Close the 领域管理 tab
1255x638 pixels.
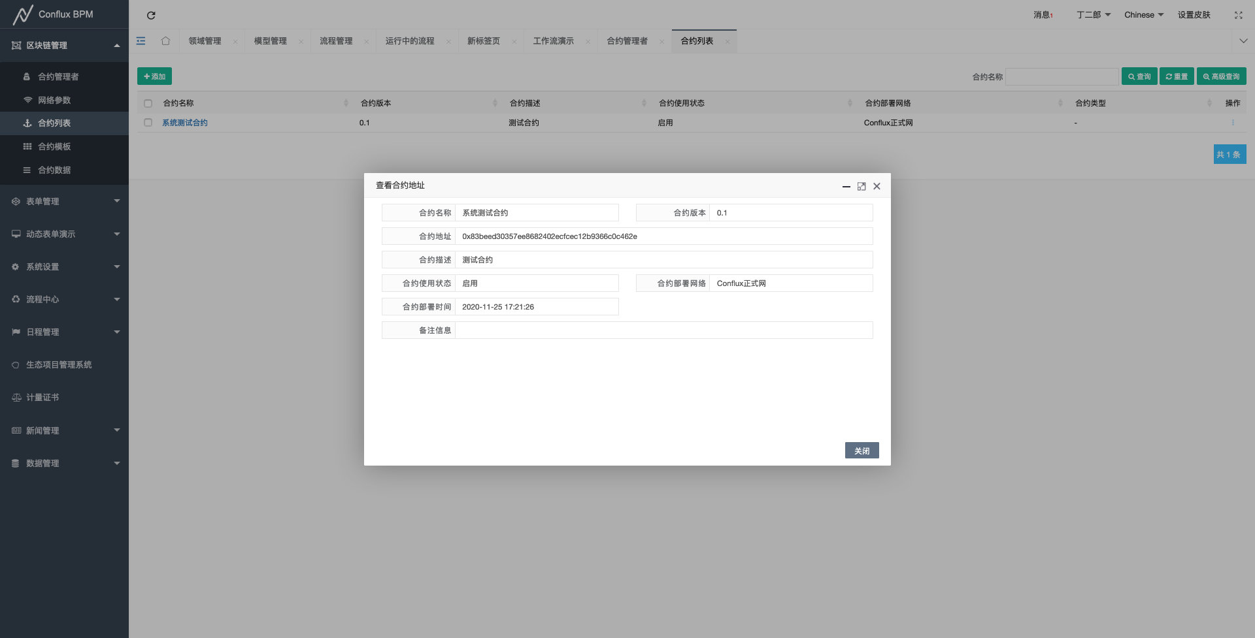[x=235, y=42]
